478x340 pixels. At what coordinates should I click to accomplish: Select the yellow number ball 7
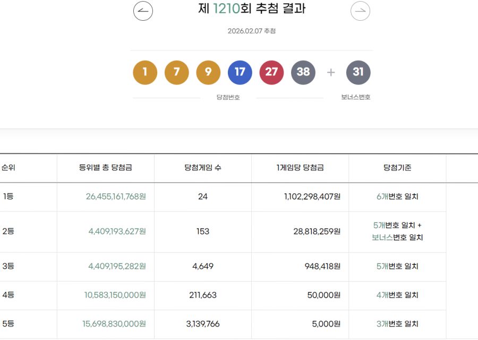tap(176, 72)
